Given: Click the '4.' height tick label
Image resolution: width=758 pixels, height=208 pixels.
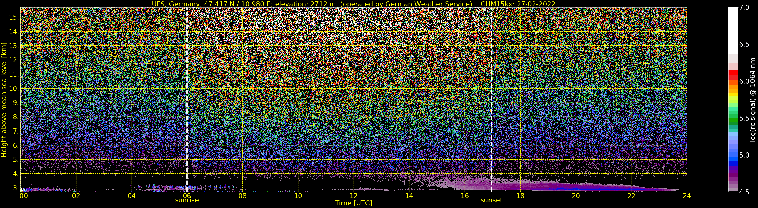Looking at the screenshot, I should [x=16, y=174].
